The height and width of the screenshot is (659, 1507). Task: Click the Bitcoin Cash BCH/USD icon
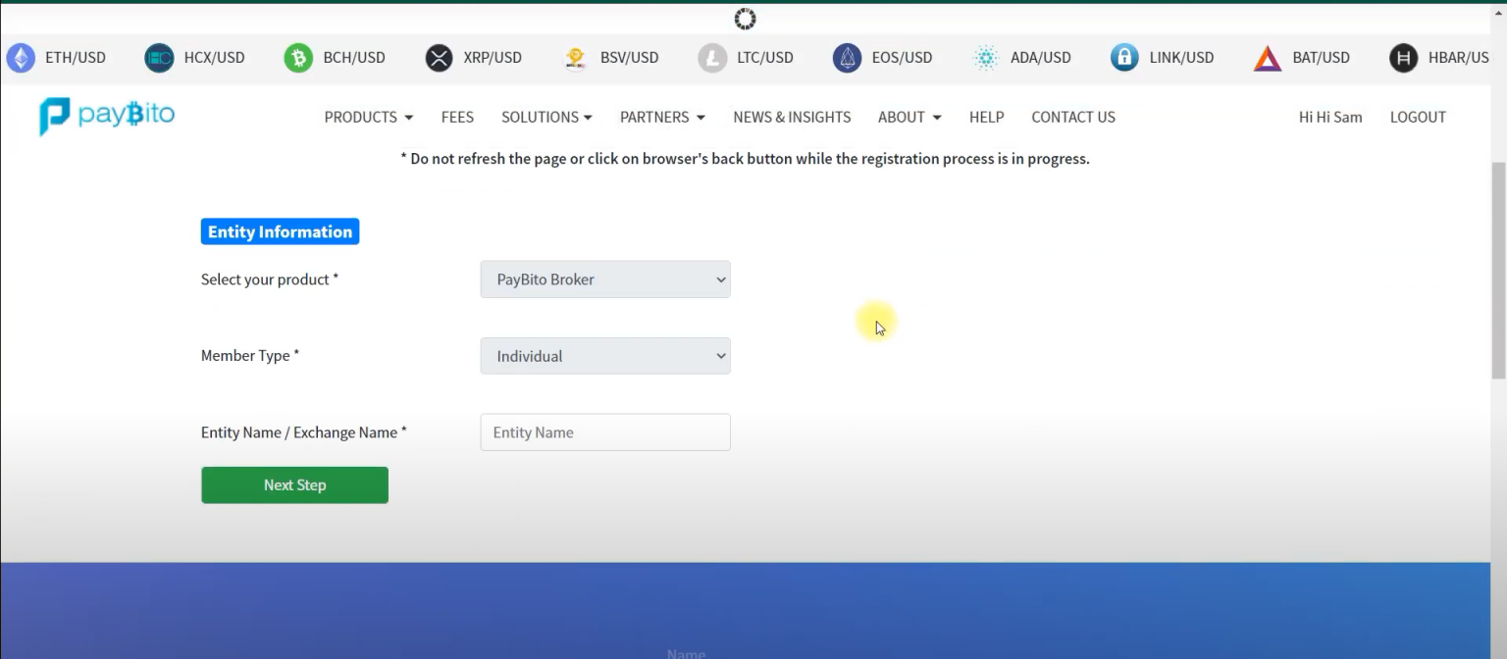pos(298,58)
